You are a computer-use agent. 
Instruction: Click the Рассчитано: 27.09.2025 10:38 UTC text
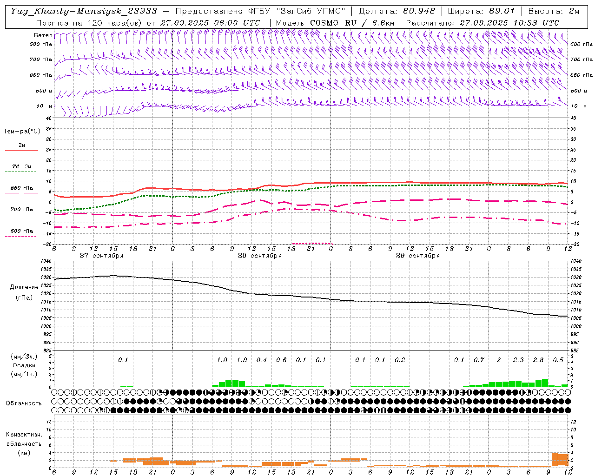(483, 22)
